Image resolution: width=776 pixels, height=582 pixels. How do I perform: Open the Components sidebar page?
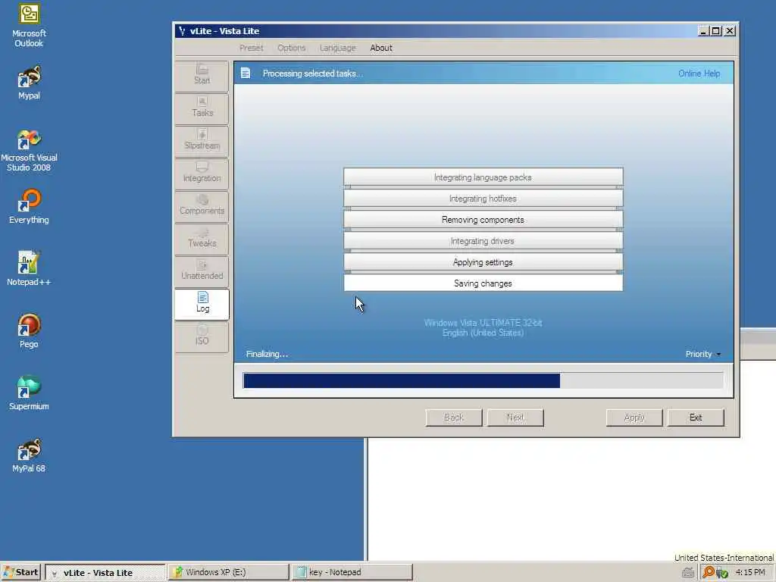click(202, 206)
